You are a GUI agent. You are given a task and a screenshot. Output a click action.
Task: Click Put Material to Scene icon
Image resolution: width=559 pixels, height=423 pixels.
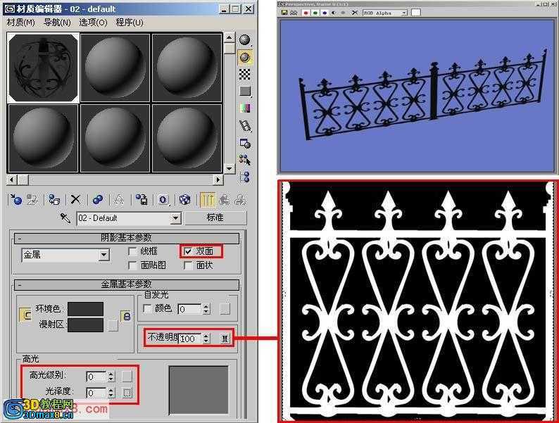coord(32,200)
